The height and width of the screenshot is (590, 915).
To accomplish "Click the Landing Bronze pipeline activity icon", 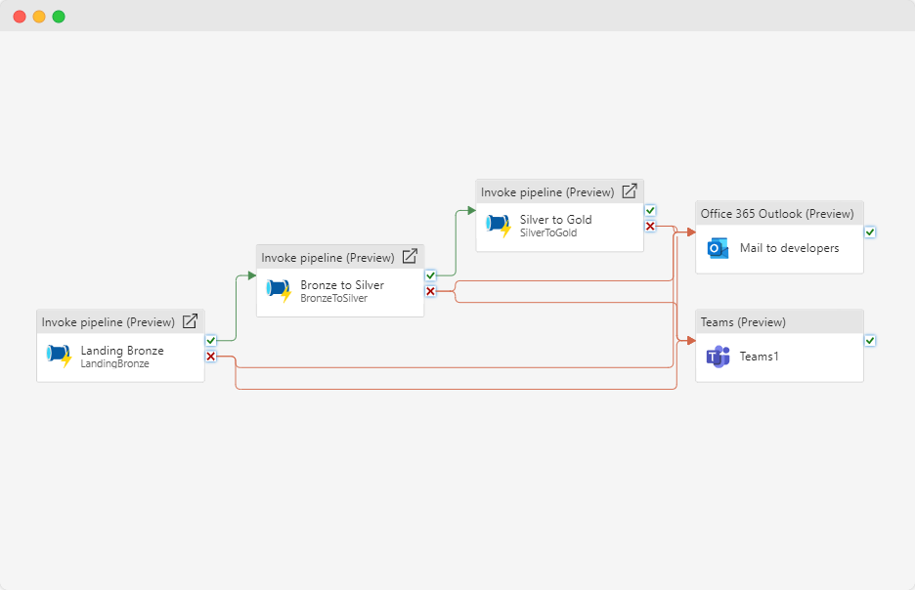I will click(60, 356).
